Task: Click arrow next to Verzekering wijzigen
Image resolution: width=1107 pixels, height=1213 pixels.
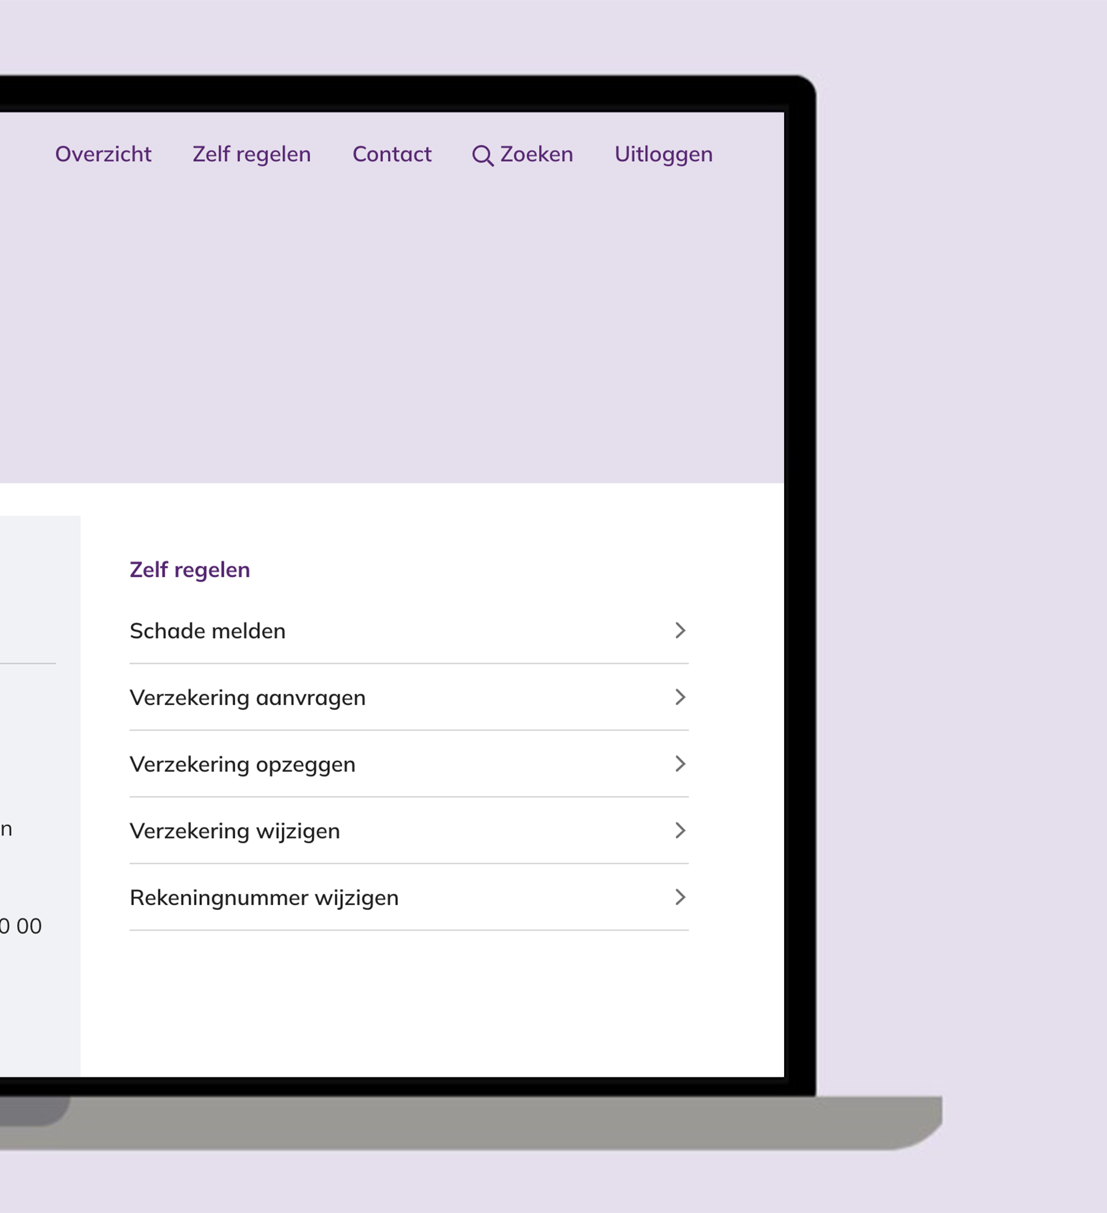Action: 680,831
